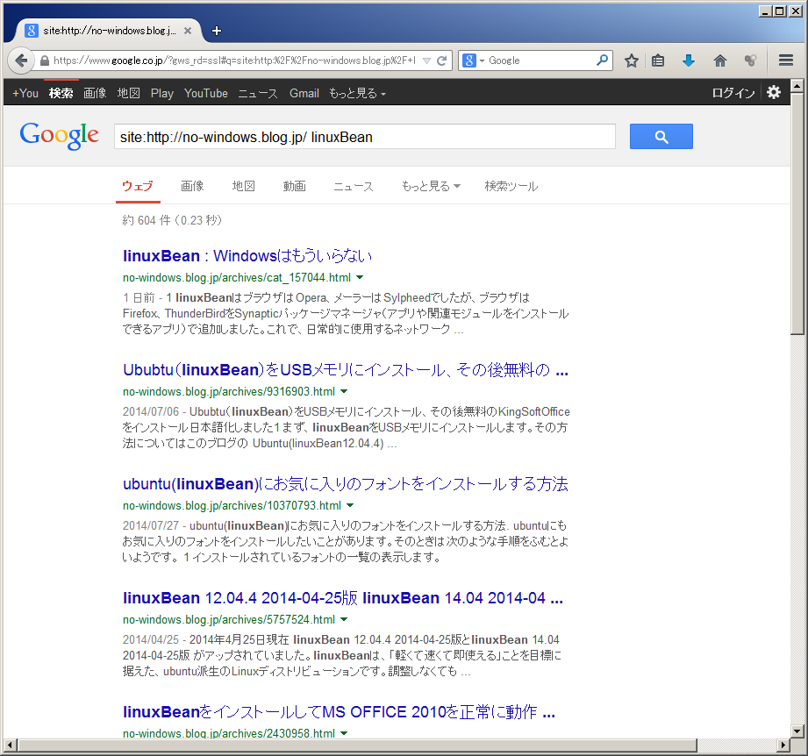Click the vertical scrollbar down arrow
This screenshot has height=756, width=808.
pyautogui.click(x=797, y=731)
